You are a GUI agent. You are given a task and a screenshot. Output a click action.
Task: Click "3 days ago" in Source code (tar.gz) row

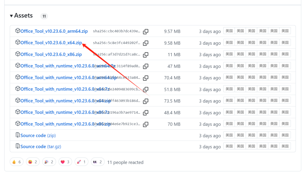tap(210, 147)
